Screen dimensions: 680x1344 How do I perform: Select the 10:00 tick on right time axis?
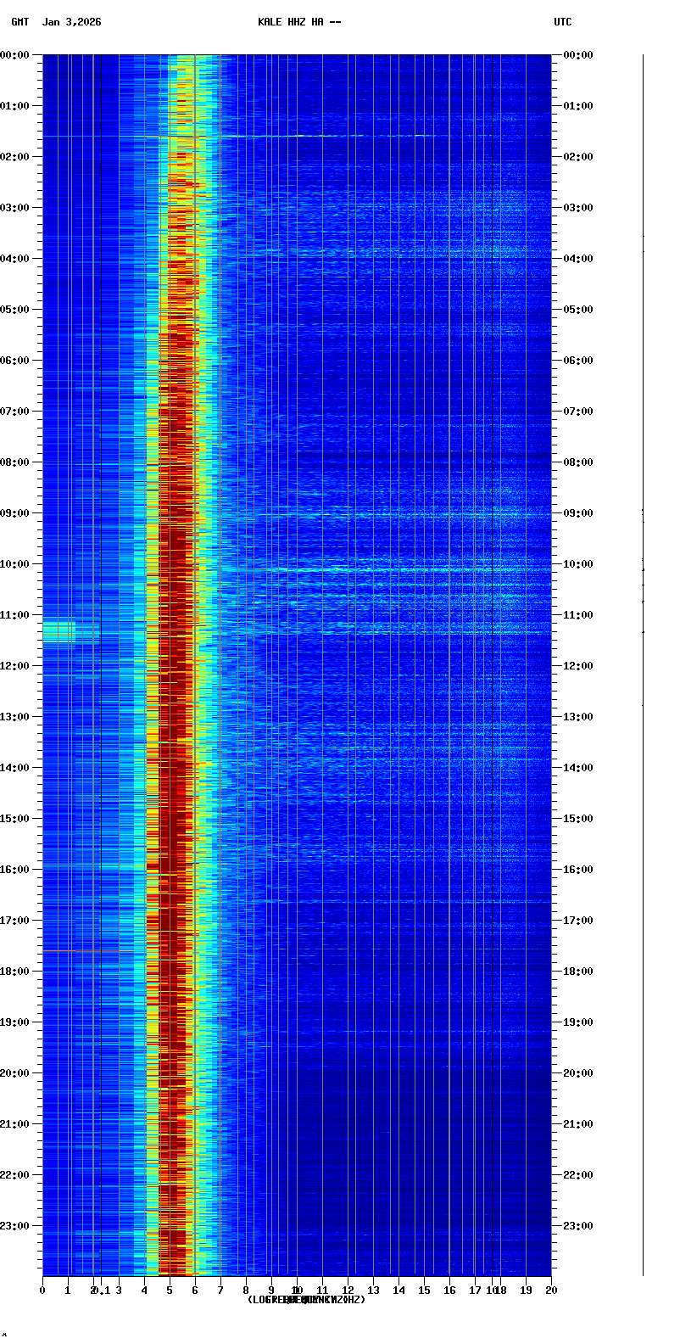coord(578,564)
